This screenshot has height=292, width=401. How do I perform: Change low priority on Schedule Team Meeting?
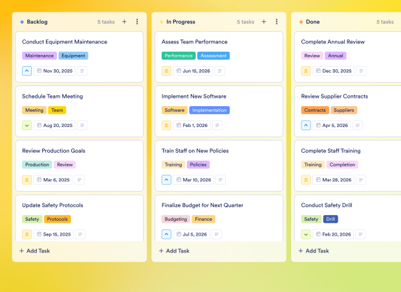click(27, 126)
